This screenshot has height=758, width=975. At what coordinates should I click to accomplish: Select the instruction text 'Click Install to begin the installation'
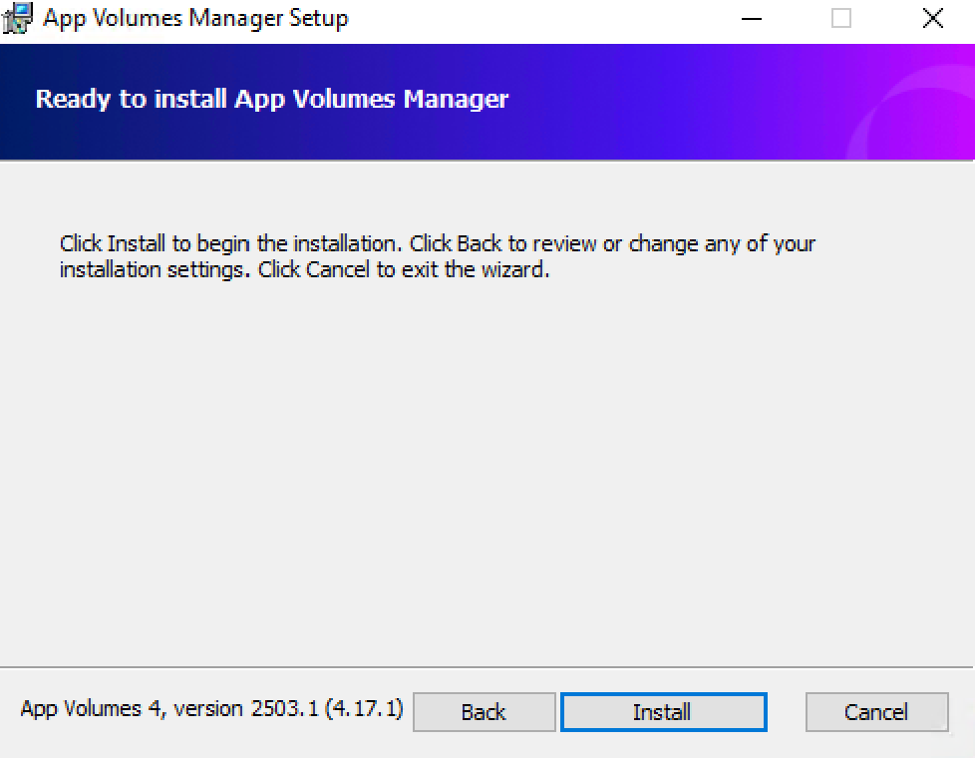click(x=227, y=243)
